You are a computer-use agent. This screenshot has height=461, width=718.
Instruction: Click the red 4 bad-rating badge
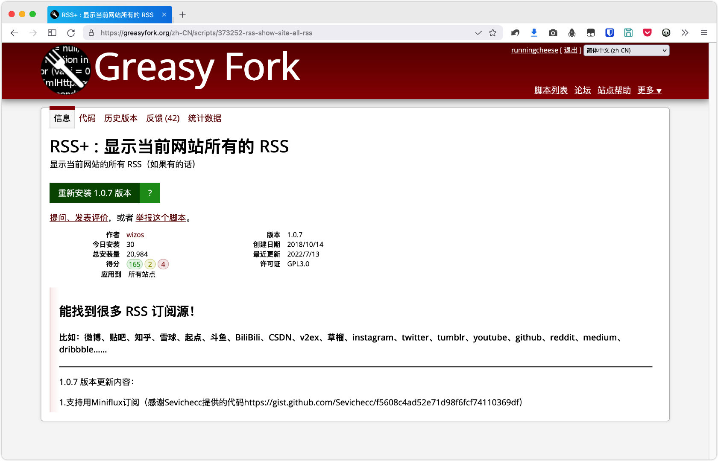(x=163, y=264)
